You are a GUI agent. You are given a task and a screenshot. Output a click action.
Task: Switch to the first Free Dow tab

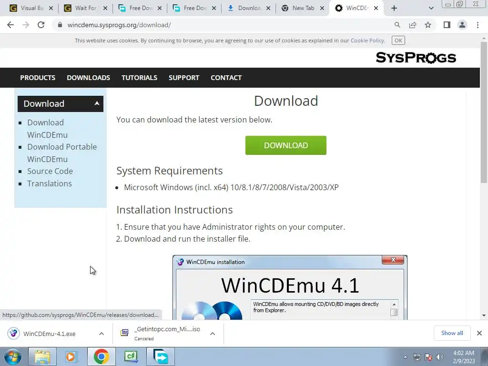(x=139, y=8)
